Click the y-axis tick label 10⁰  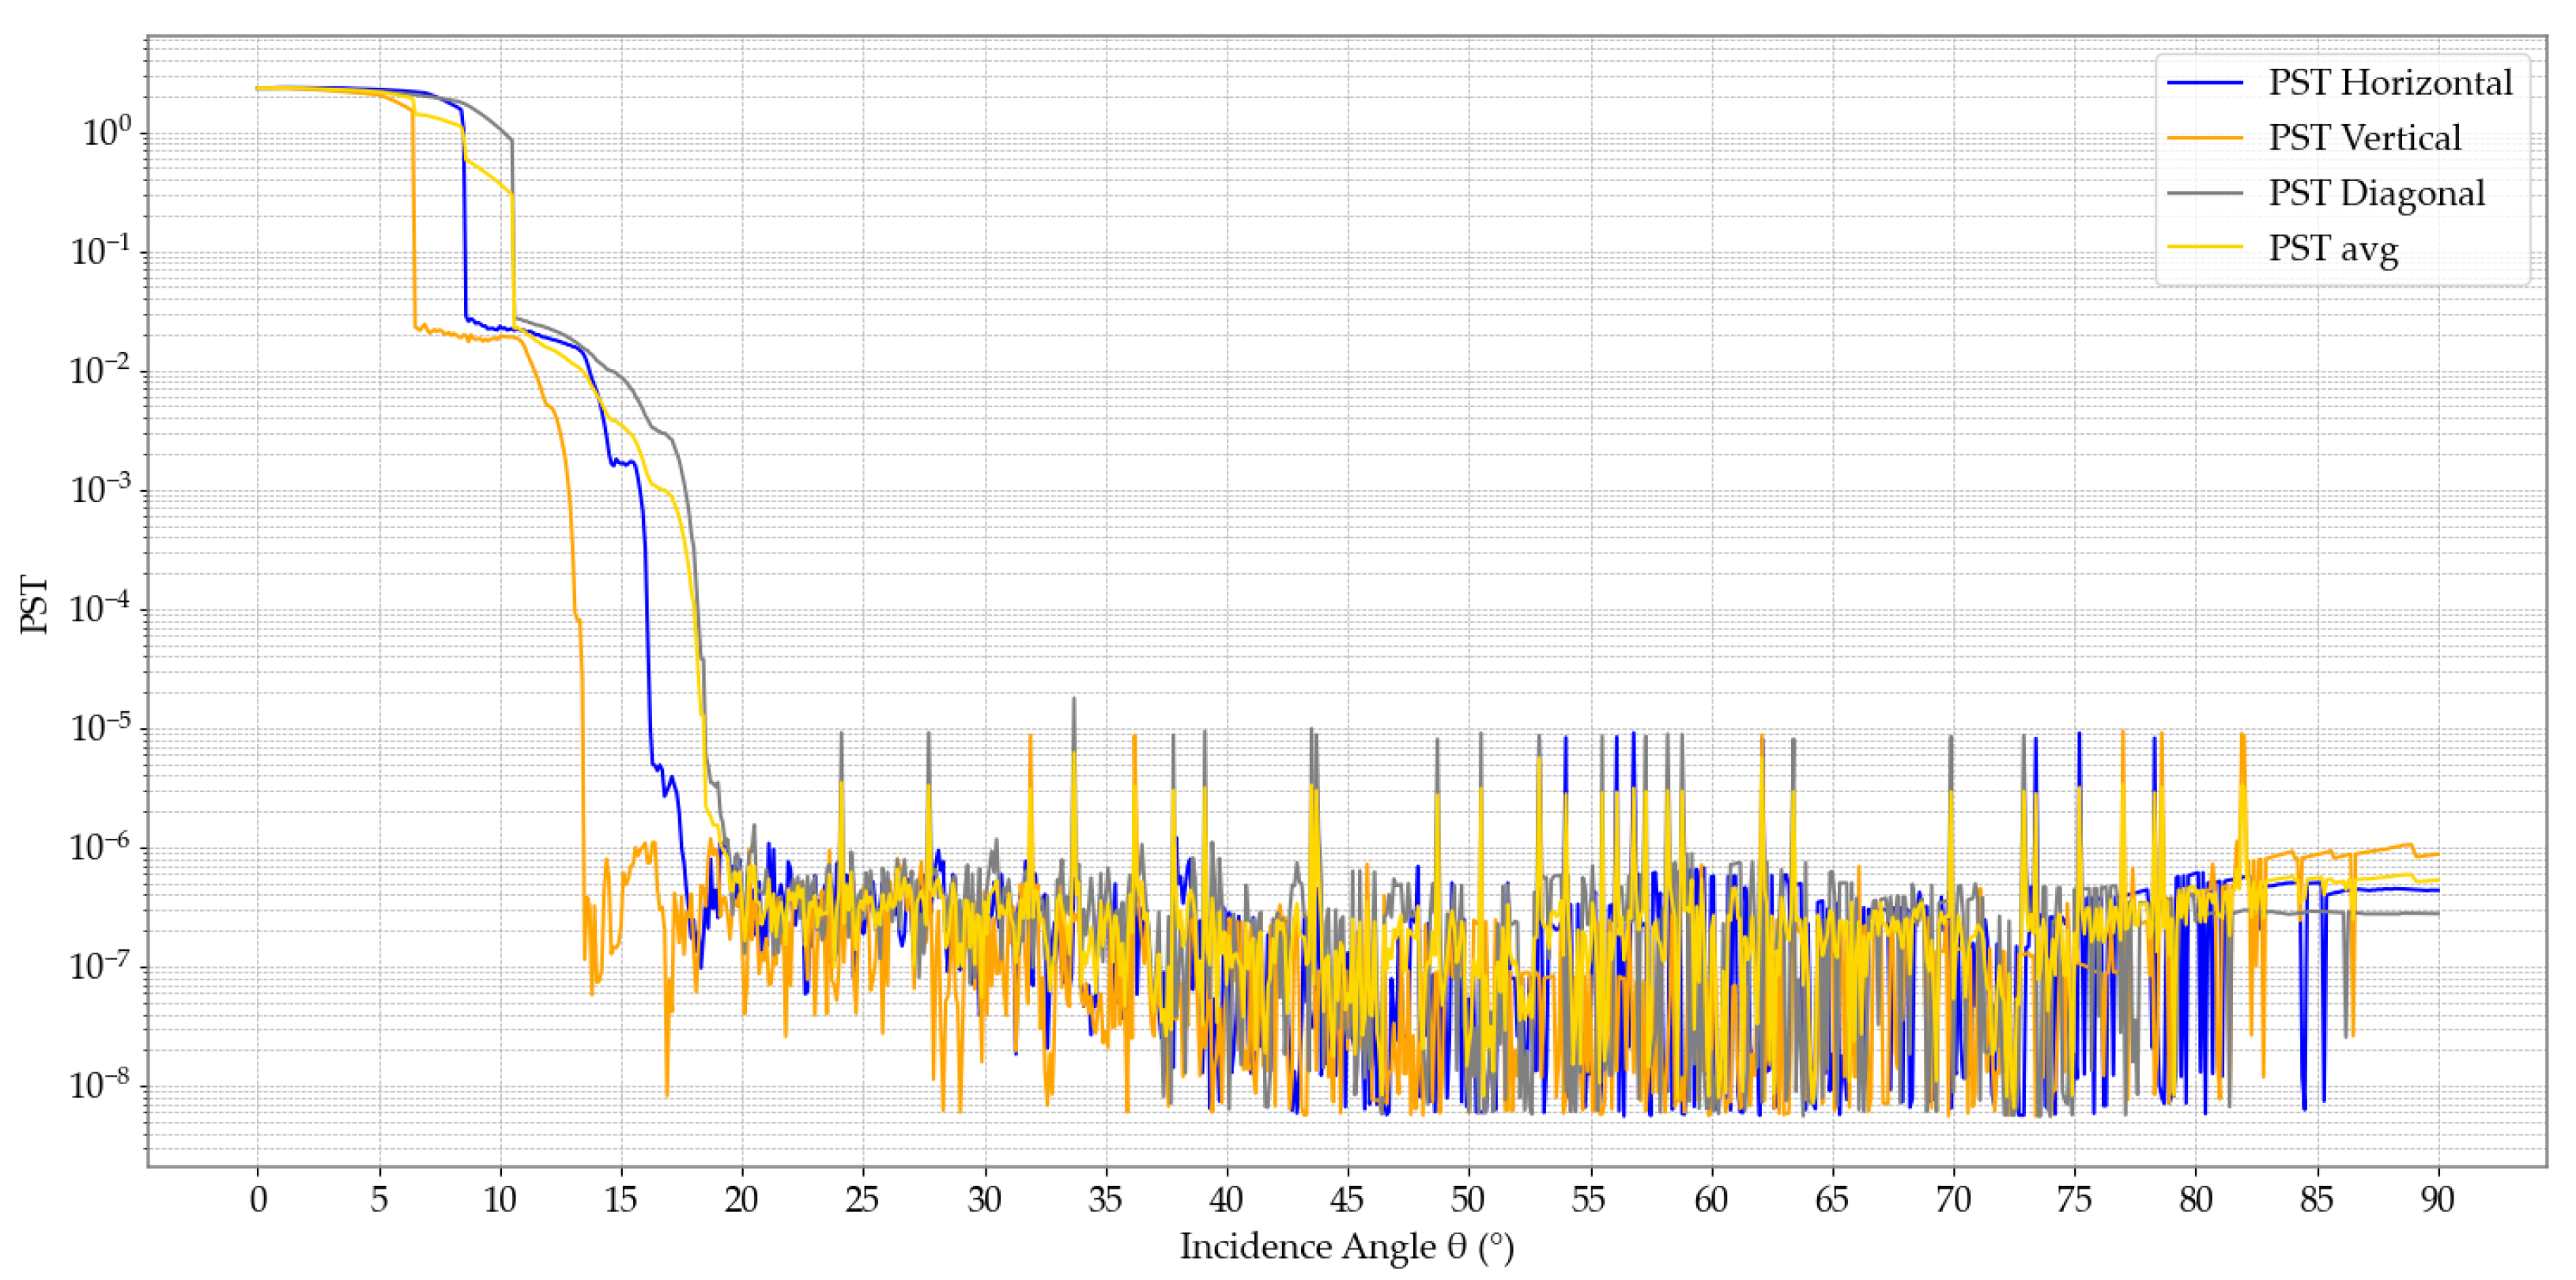(x=106, y=131)
